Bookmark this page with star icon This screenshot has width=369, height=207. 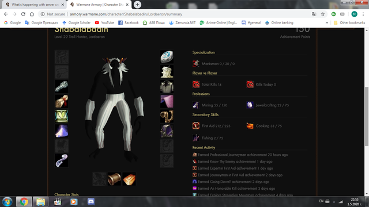click(323, 14)
